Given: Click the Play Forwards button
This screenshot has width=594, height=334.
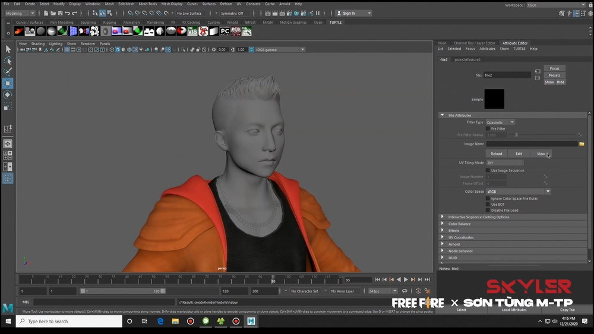Looking at the screenshot, I should (x=406, y=279).
